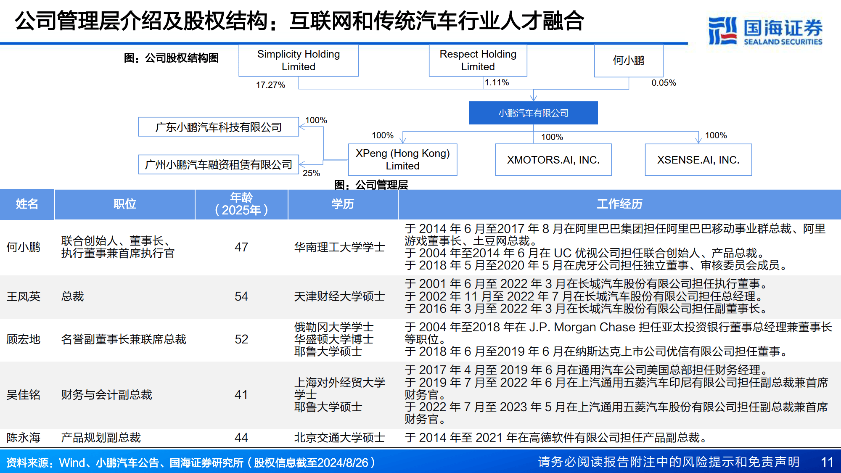
Task: Click the 工作经历 column header
Action: (x=619, y=204)
